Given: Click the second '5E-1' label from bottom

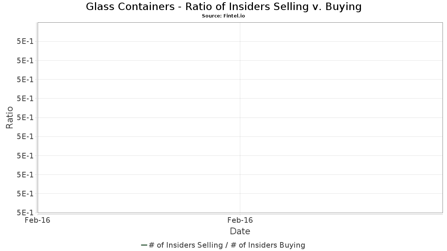Looking at the screenshot, I should coord(25,193).
